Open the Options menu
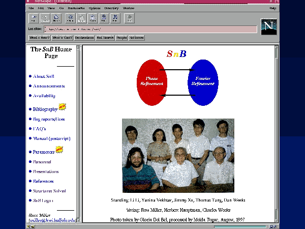 click(94, 8)
